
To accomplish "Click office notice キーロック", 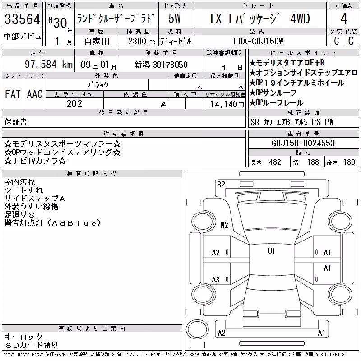I will pos(23,337).
